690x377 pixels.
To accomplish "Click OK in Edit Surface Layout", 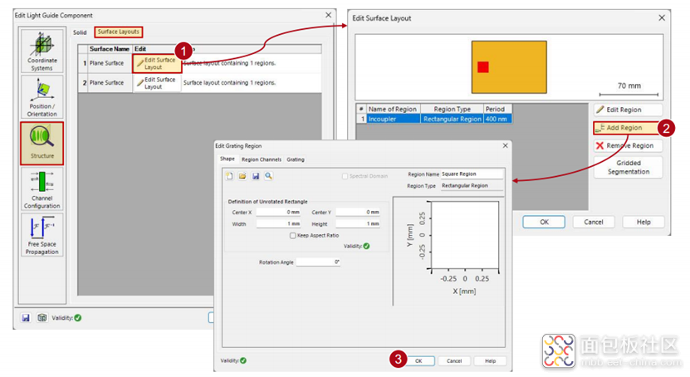I will coord(544,222).
